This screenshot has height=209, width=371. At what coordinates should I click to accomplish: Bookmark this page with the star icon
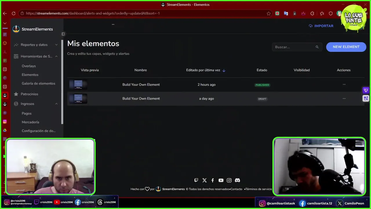point(269,13)
